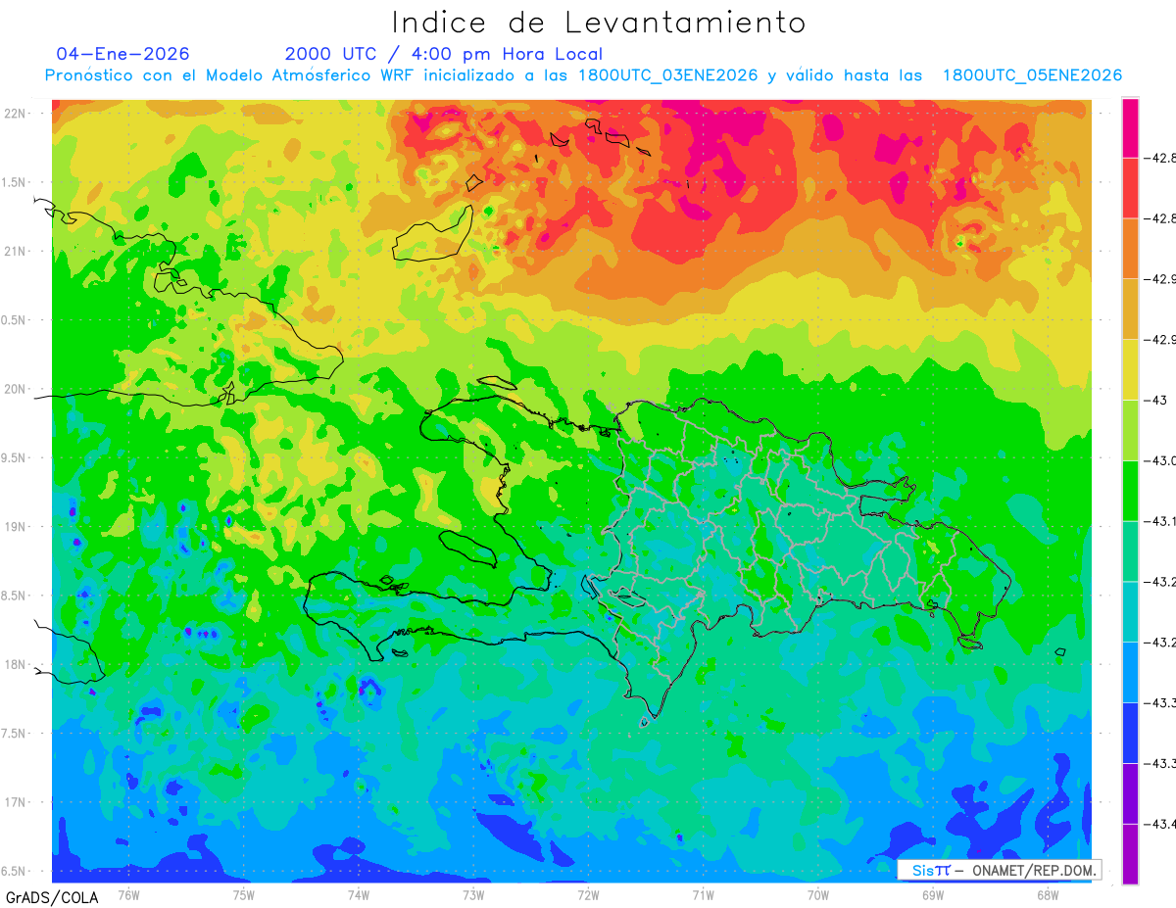Click the '71W' longitude label
This screenshot has width=1176, height=908.
[x=703, y=894]
